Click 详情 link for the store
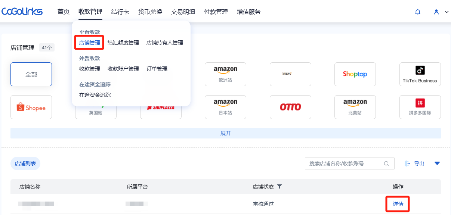This screenshot has width=451, height=215. pos(398,204)
